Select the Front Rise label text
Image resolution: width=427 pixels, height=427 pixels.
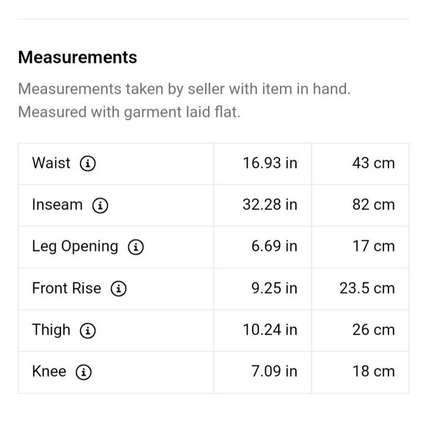click(66, 288)
